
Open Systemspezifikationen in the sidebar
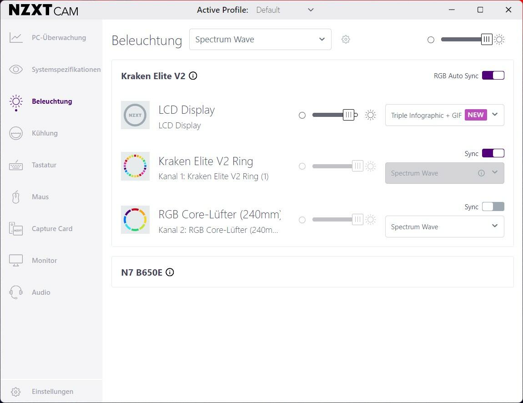pos(66,70)
